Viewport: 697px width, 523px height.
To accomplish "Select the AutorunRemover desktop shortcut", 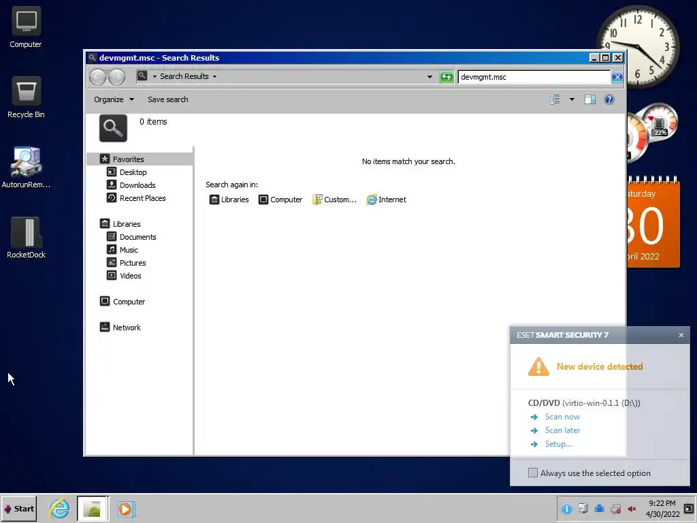I will (x=26, y=168).
